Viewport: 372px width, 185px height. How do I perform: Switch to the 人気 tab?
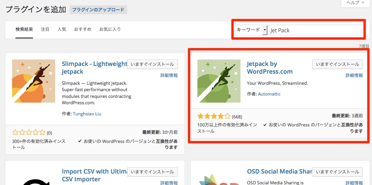tap(62, 29)
